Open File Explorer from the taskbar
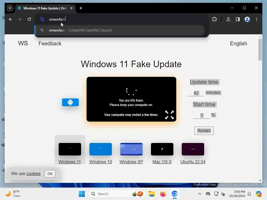The height and width of the screenshot is (200, 267). (151, 194)
